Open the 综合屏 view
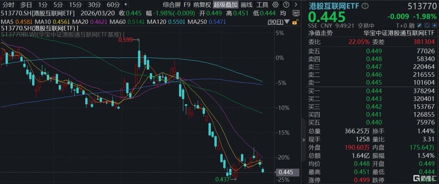 (171, 5)
